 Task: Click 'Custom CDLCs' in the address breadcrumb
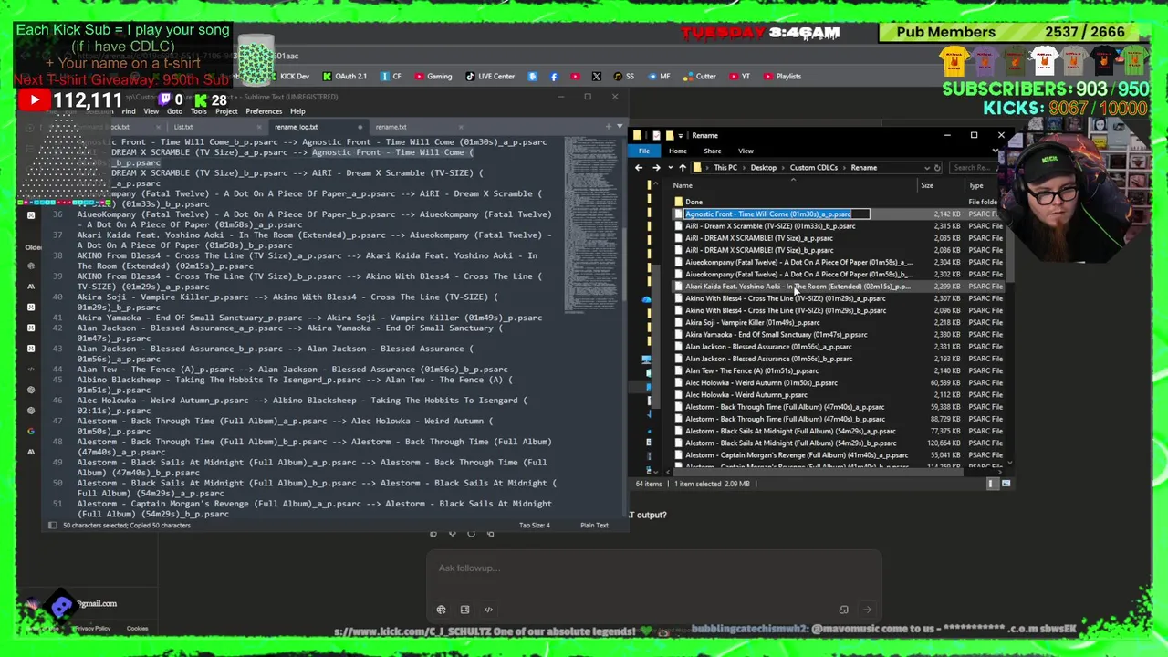pos(814,168)
